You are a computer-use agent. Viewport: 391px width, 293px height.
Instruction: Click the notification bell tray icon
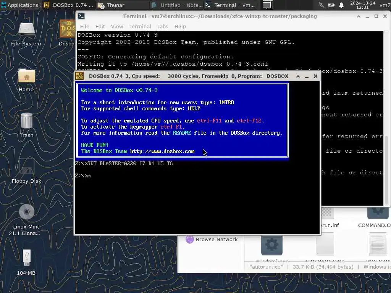tap(341, 5)
